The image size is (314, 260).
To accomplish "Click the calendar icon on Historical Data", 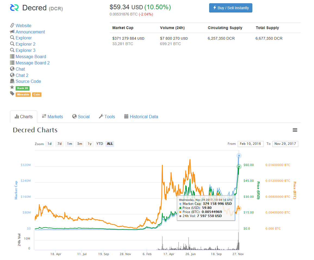I will [x=126, y=116].
